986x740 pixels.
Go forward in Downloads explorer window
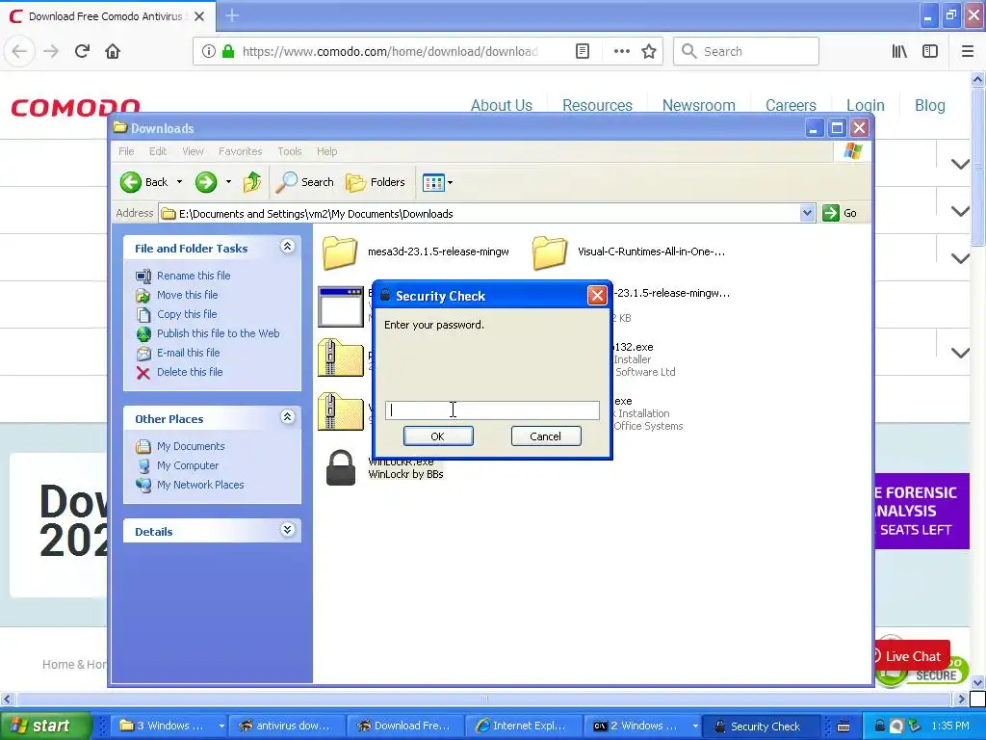tap(206, 182)
